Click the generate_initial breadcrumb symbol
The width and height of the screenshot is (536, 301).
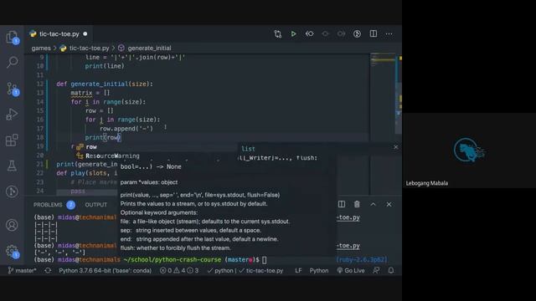pyautogui.click(x=149, y=48)
